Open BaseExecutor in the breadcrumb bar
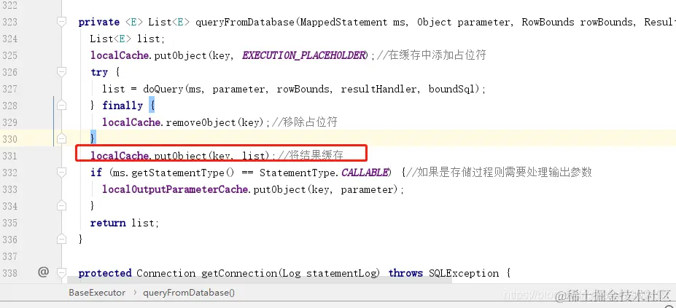The image size is (676, 308). (97, 293)
